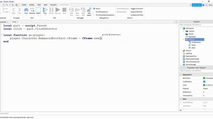Viewport: 213px width, 119px height.
Task: Open the HOME ribbon tab
Action: click(24, 5)
